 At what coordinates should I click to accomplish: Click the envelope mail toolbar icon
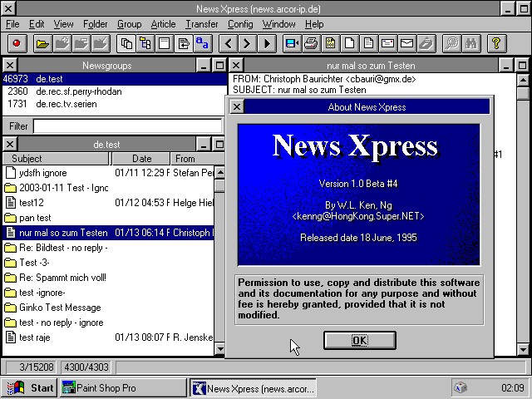tap(406, 43)
